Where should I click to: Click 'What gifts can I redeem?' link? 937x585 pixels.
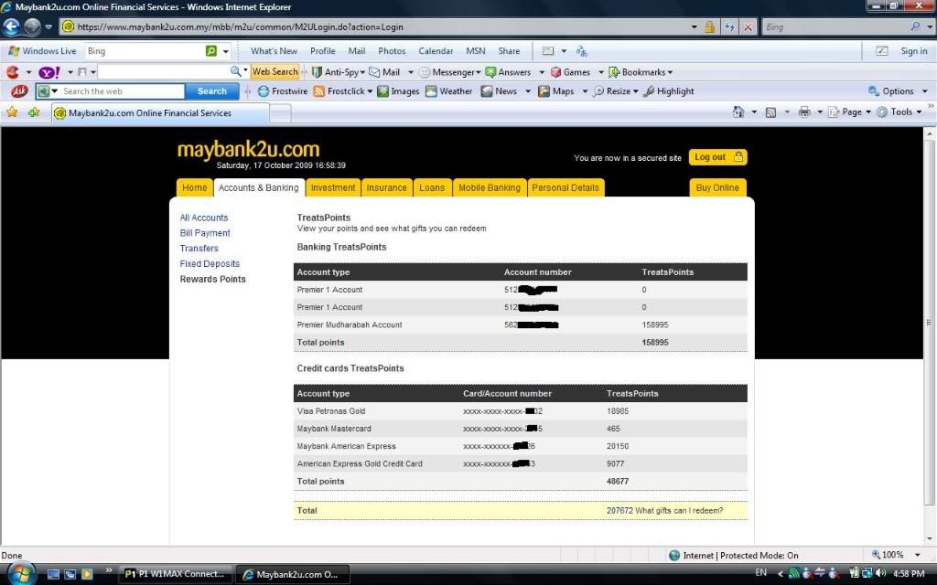pos(679,510)
